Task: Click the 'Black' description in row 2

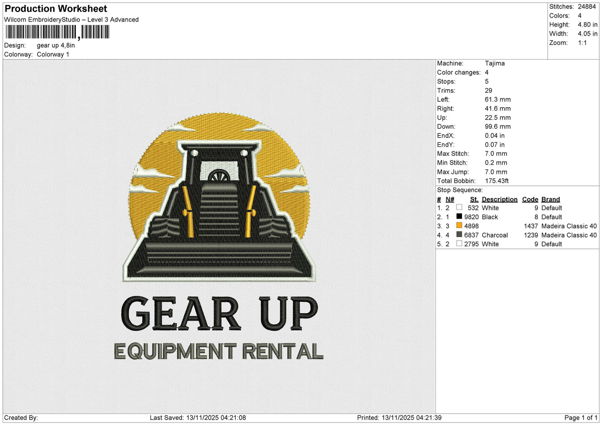Action: 490,217
